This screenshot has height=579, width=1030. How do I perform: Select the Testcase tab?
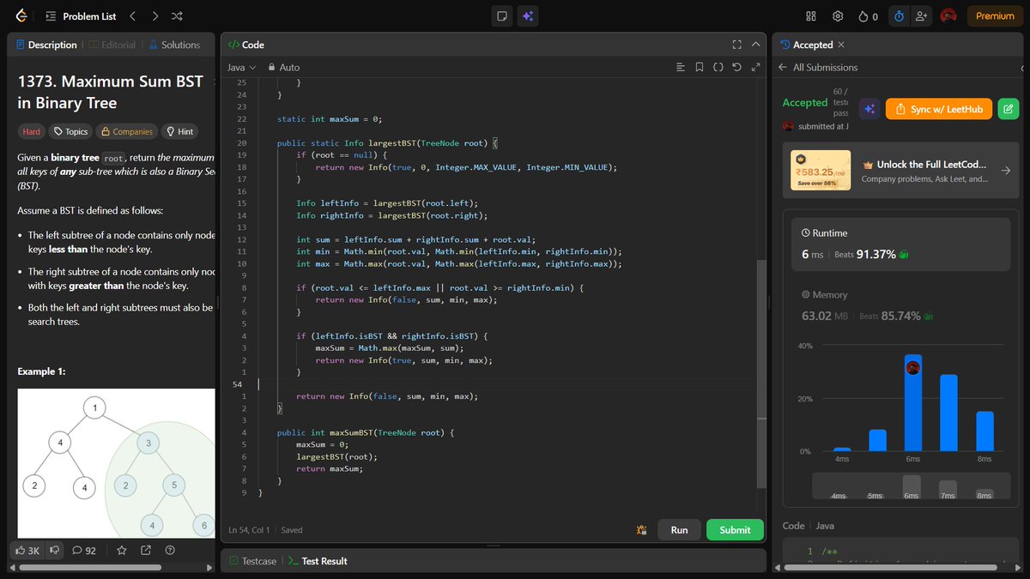click(x=252, y=561)
